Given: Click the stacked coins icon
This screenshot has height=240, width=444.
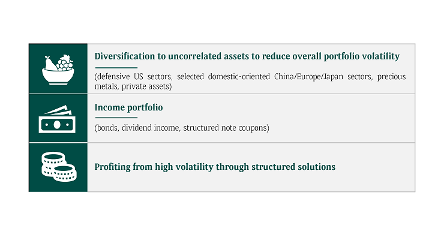Looking at the screenshot, I should (58, 166).
